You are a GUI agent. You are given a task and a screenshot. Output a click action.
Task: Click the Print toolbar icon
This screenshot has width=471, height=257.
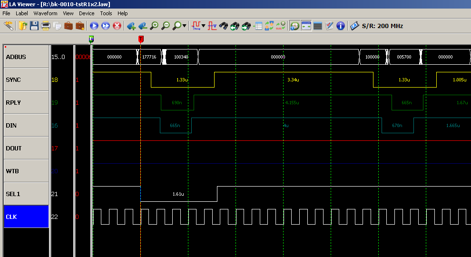(x=46, y=26)
